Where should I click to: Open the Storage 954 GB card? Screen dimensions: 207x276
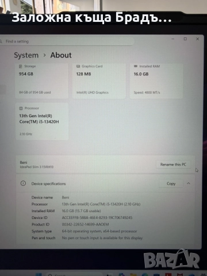(x=41, y=81)
